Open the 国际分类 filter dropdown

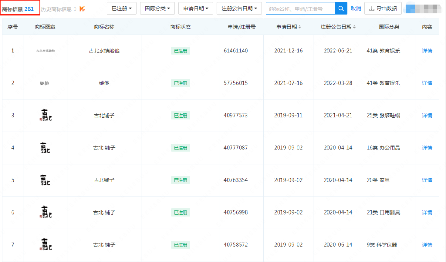coord(157,9)
